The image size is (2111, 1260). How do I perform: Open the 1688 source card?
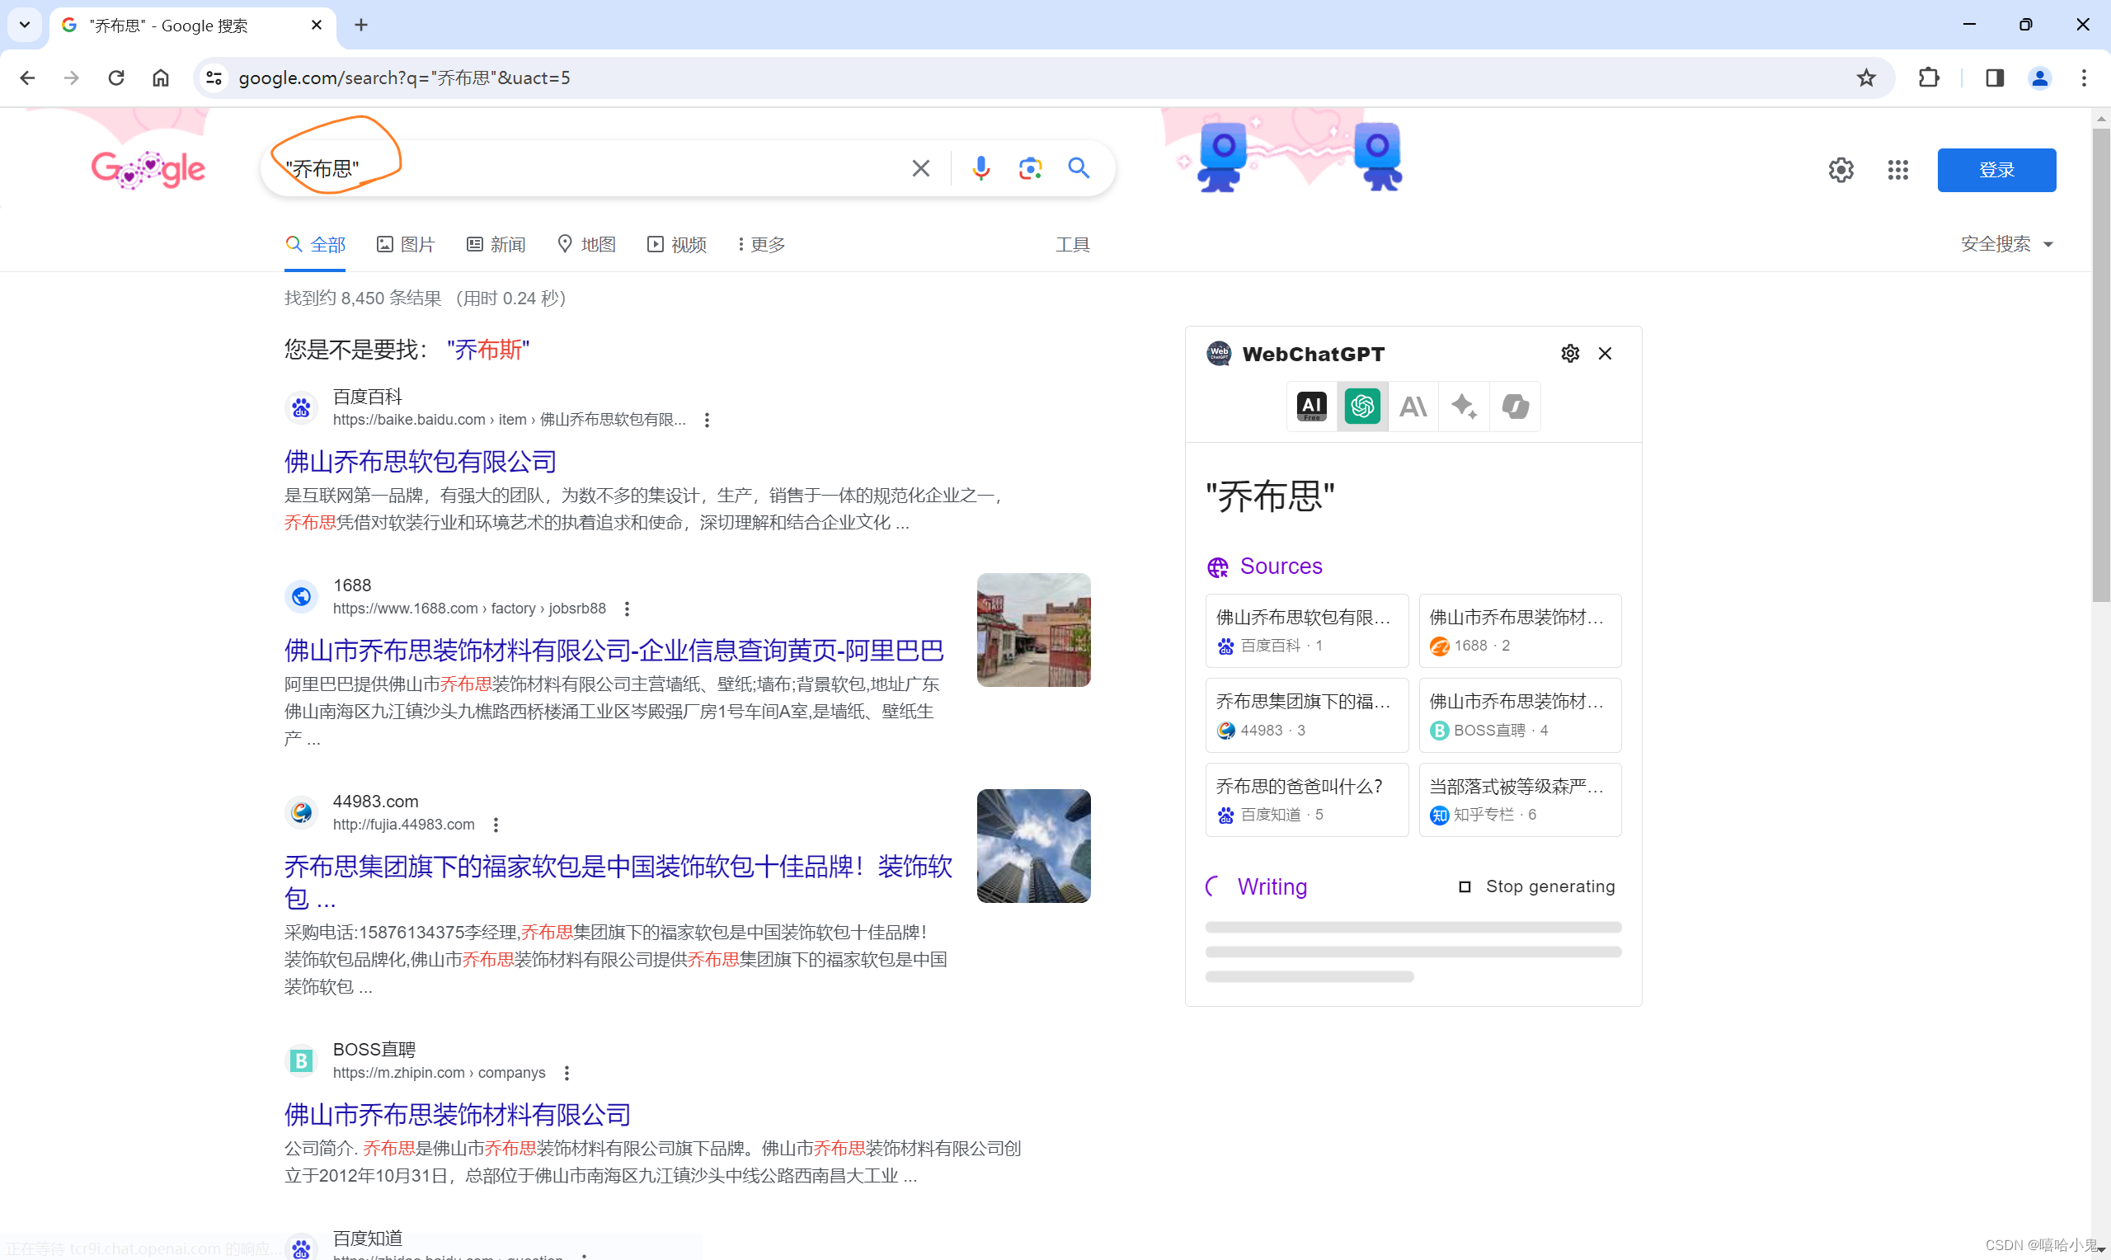click(x=1521, y=631)
